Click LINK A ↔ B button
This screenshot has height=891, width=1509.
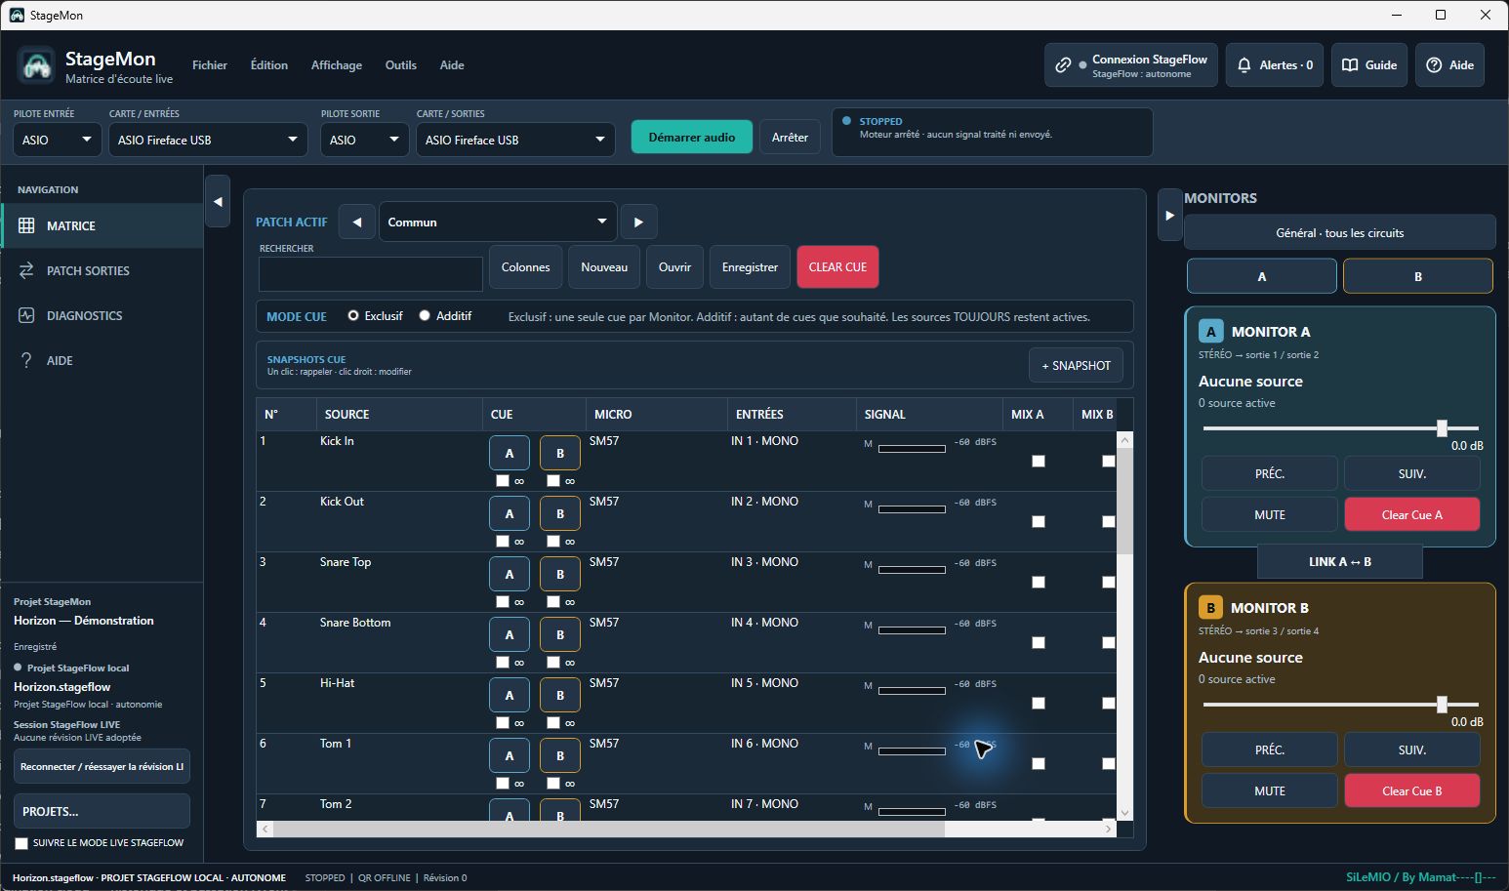coord(1339,561)
